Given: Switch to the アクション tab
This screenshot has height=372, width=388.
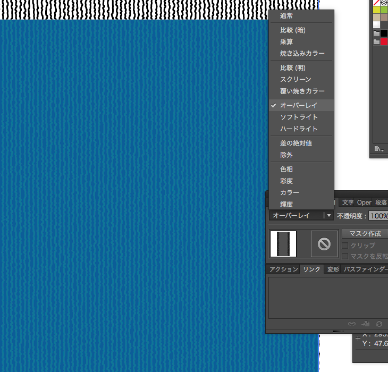Looking at the screenshot, I should coord(284,269).
